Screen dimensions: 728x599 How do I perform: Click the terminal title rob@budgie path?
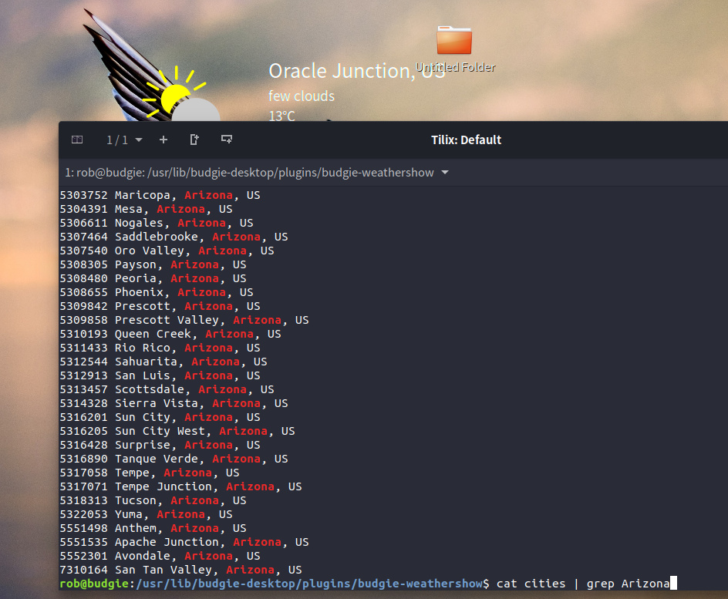pyautogui.click(x=250, y=173)
